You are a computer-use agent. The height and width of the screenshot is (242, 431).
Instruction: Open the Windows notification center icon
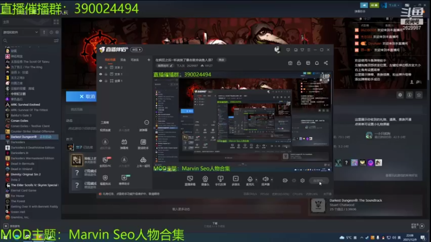coord(423,238)
